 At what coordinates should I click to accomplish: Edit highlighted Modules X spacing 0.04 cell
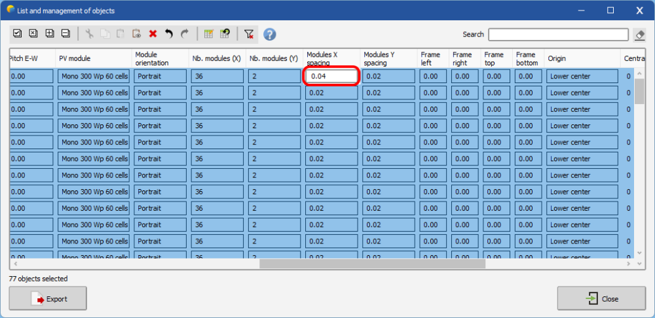(x=331, y=77)
